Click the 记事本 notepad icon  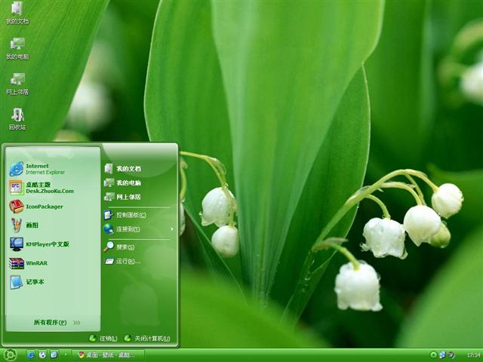pos(16,282)
